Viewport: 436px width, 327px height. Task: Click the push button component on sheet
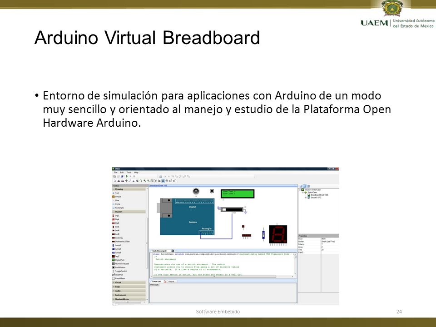(212, 191)
